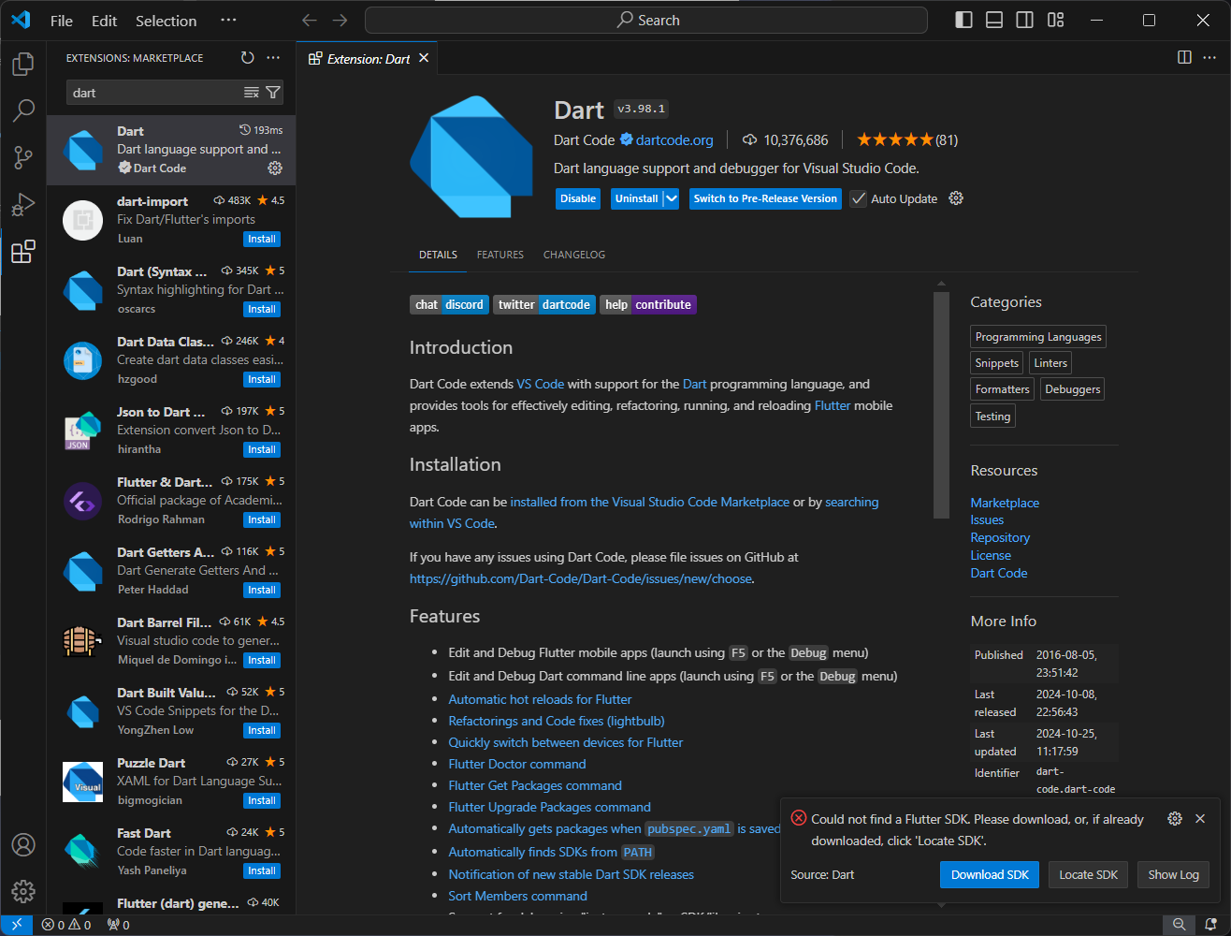Click the details page vertical scrollbar

pyautogui.click(x=942, y=404)
